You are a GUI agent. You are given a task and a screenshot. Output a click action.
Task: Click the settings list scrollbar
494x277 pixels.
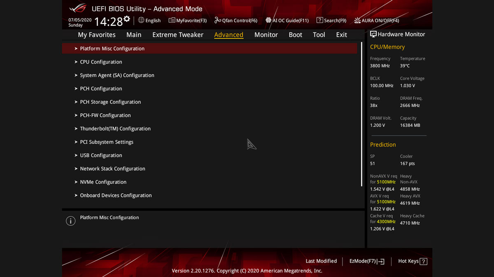tap(361, 114)
